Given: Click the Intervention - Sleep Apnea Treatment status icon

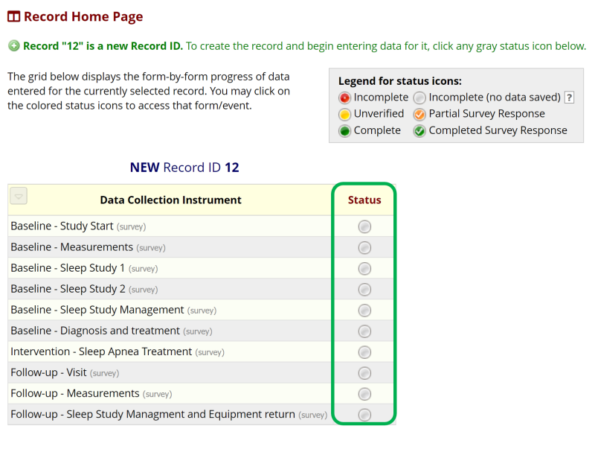Looking at the screenshot, I should coord(364,351).
